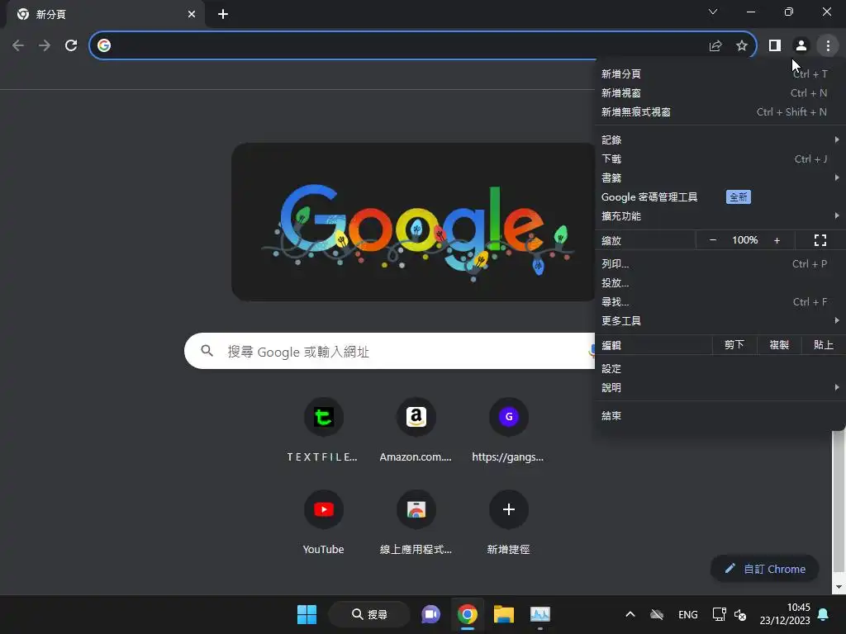Screen dimensions: 846x634
Task: Bookmark this tab with the star icon
Action: pyautogui.click(x=742, y=46)
